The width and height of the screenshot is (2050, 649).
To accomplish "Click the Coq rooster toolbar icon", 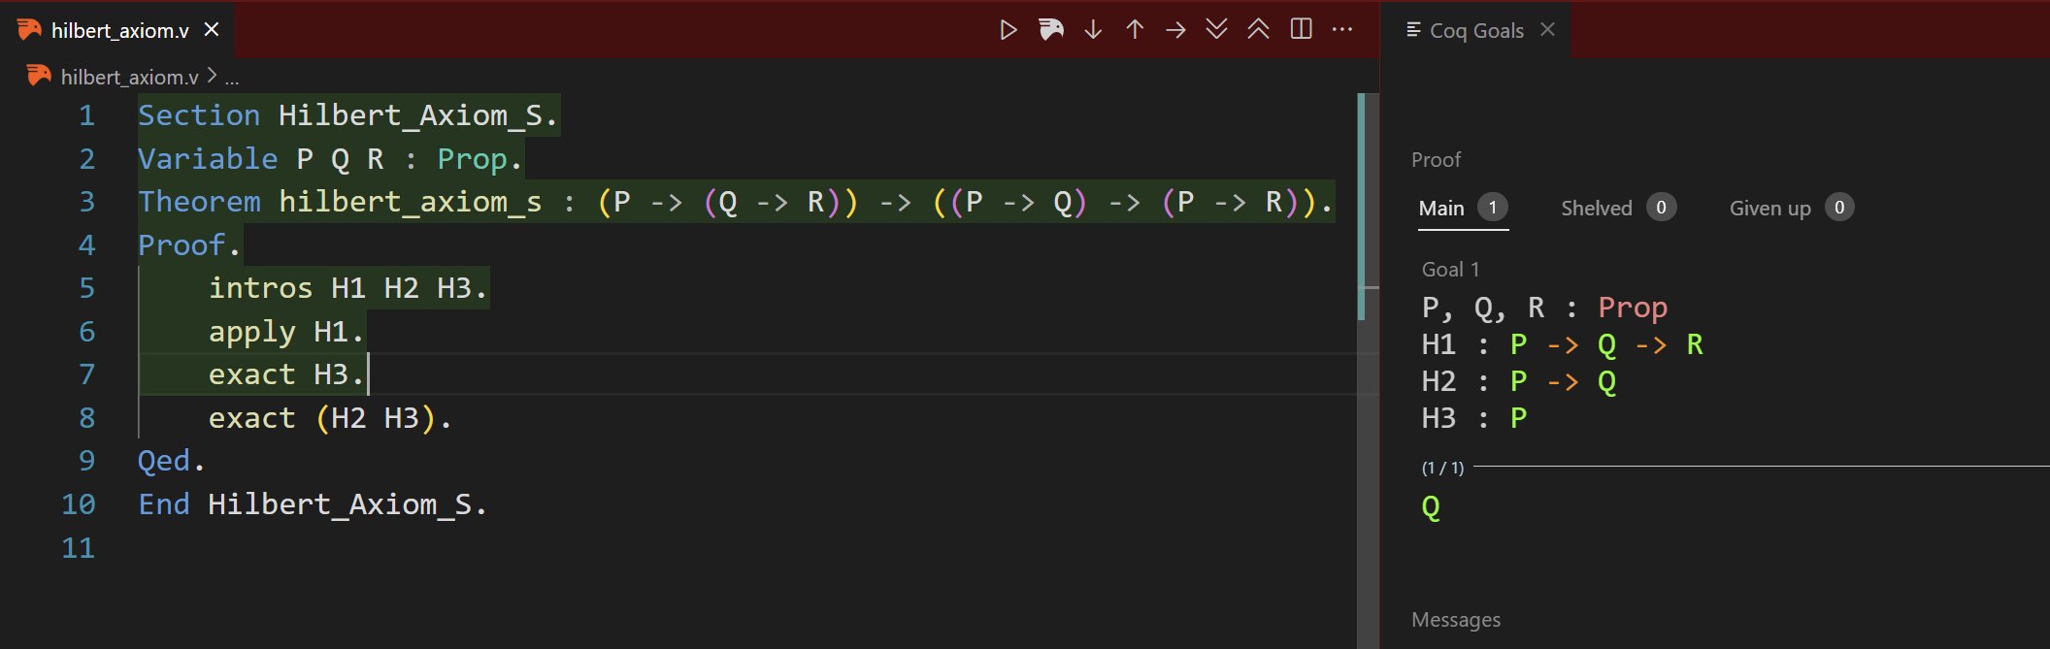I will pos(1050,30).
